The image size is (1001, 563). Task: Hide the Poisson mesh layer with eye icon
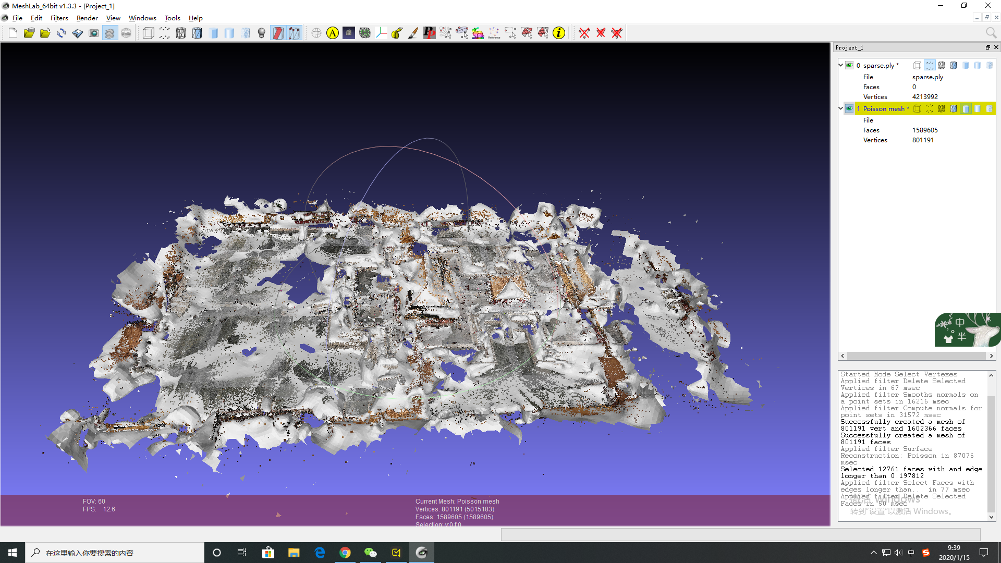point(849,108)
